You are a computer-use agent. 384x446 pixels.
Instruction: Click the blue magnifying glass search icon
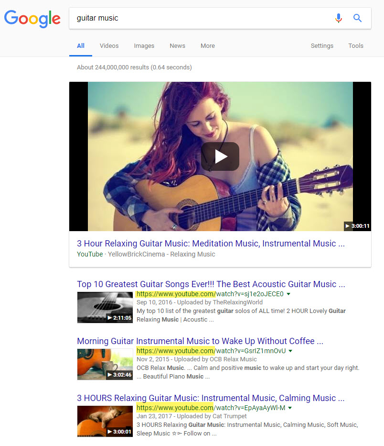coord(357,18)
